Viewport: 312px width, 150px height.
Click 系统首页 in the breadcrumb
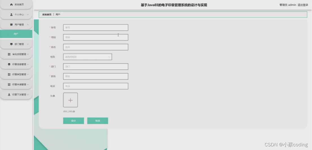[47, 14]
